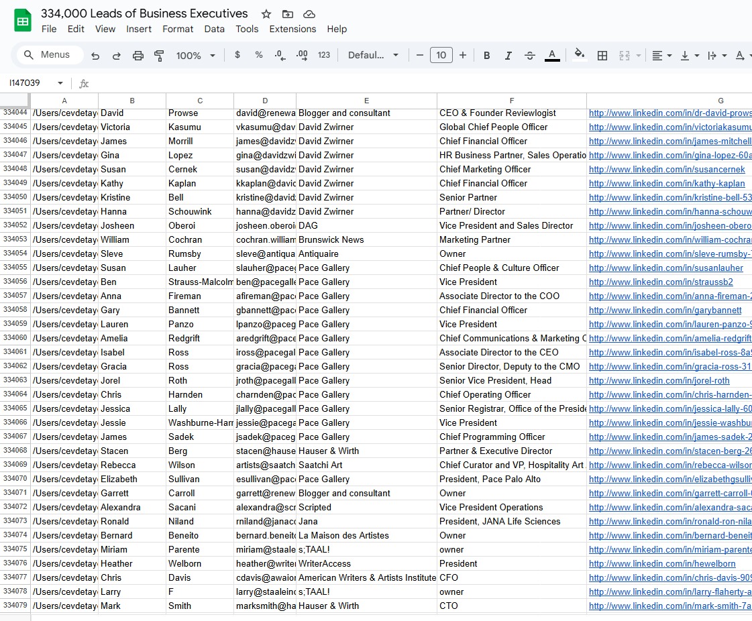This screenshot has width=752, height=621.
Task: Select the Strauss-Malcolm last name cell
Action: click(200, 282)
